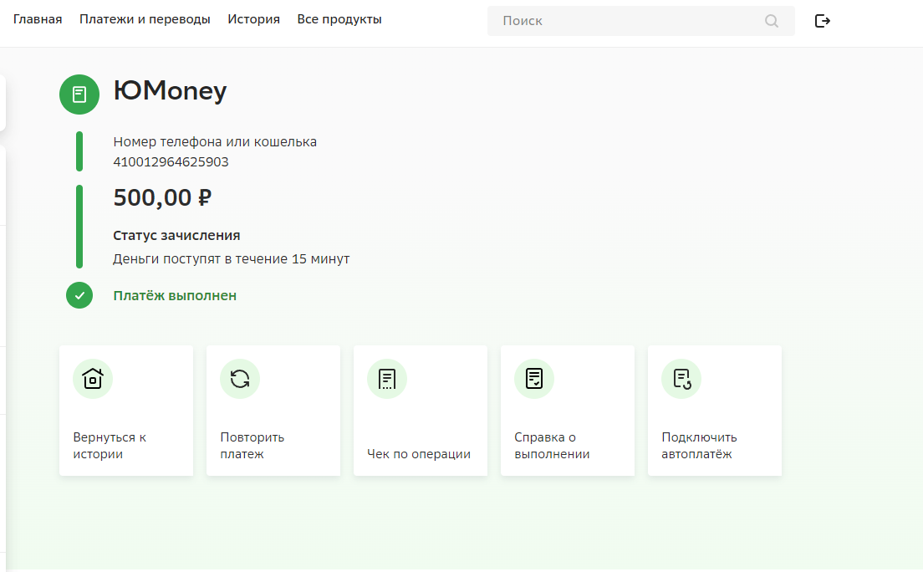
Task: Click the magnifying glass search icon
Action: click(771, 21)
